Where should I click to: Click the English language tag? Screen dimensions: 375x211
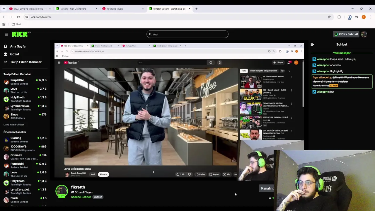click(98, 197)
